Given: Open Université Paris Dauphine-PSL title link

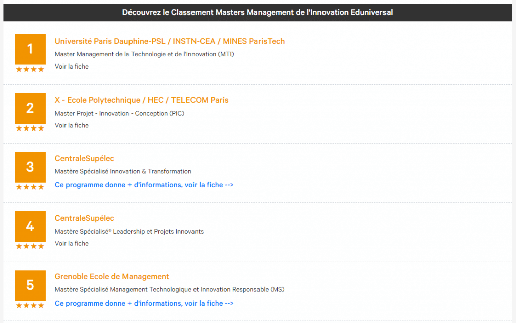Looking at the screenshot, I should pos(169,41).
